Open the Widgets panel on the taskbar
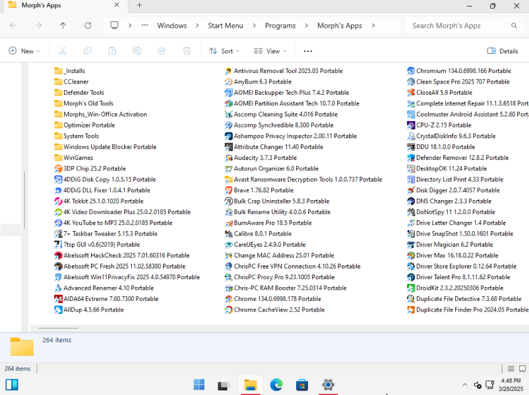This screenshot has width=529, height=395. point(12,384)
